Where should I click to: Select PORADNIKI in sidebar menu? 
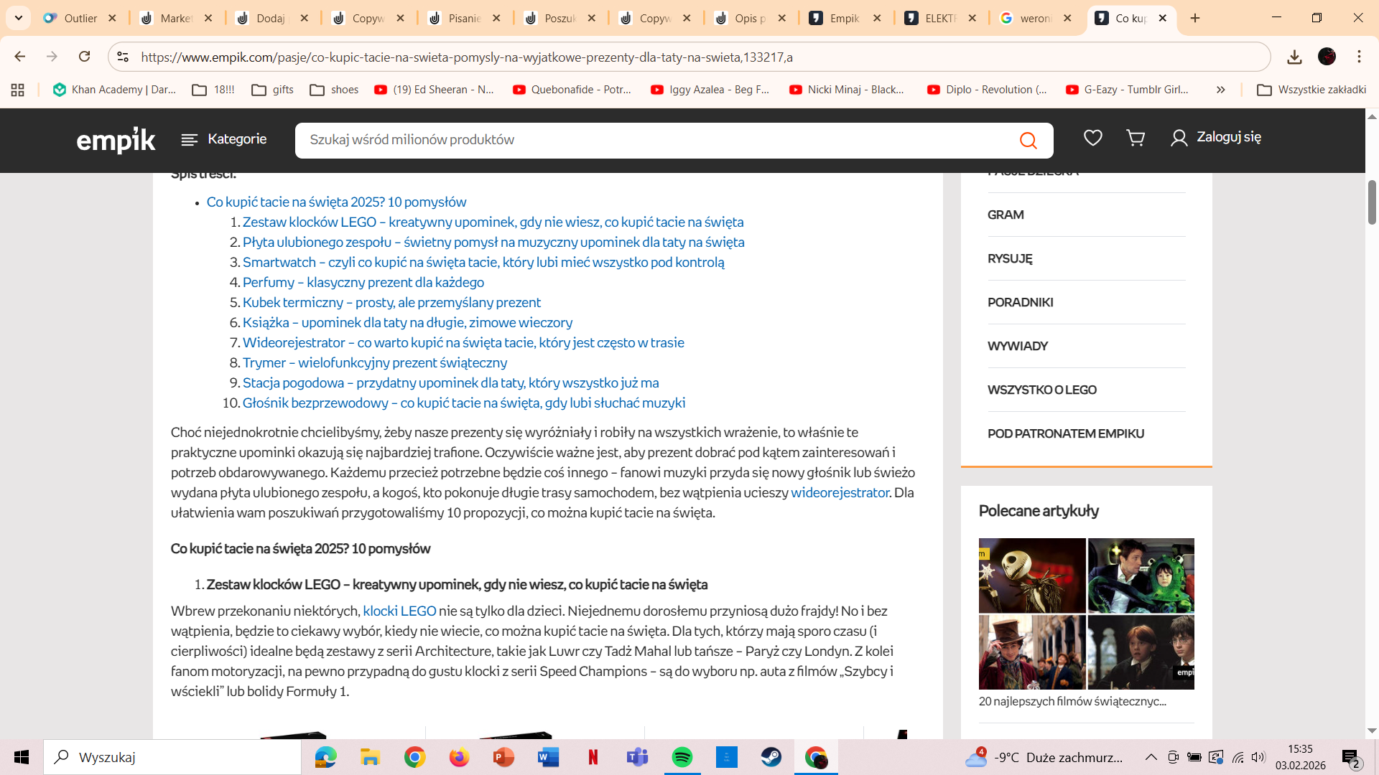coord(1020,302)
